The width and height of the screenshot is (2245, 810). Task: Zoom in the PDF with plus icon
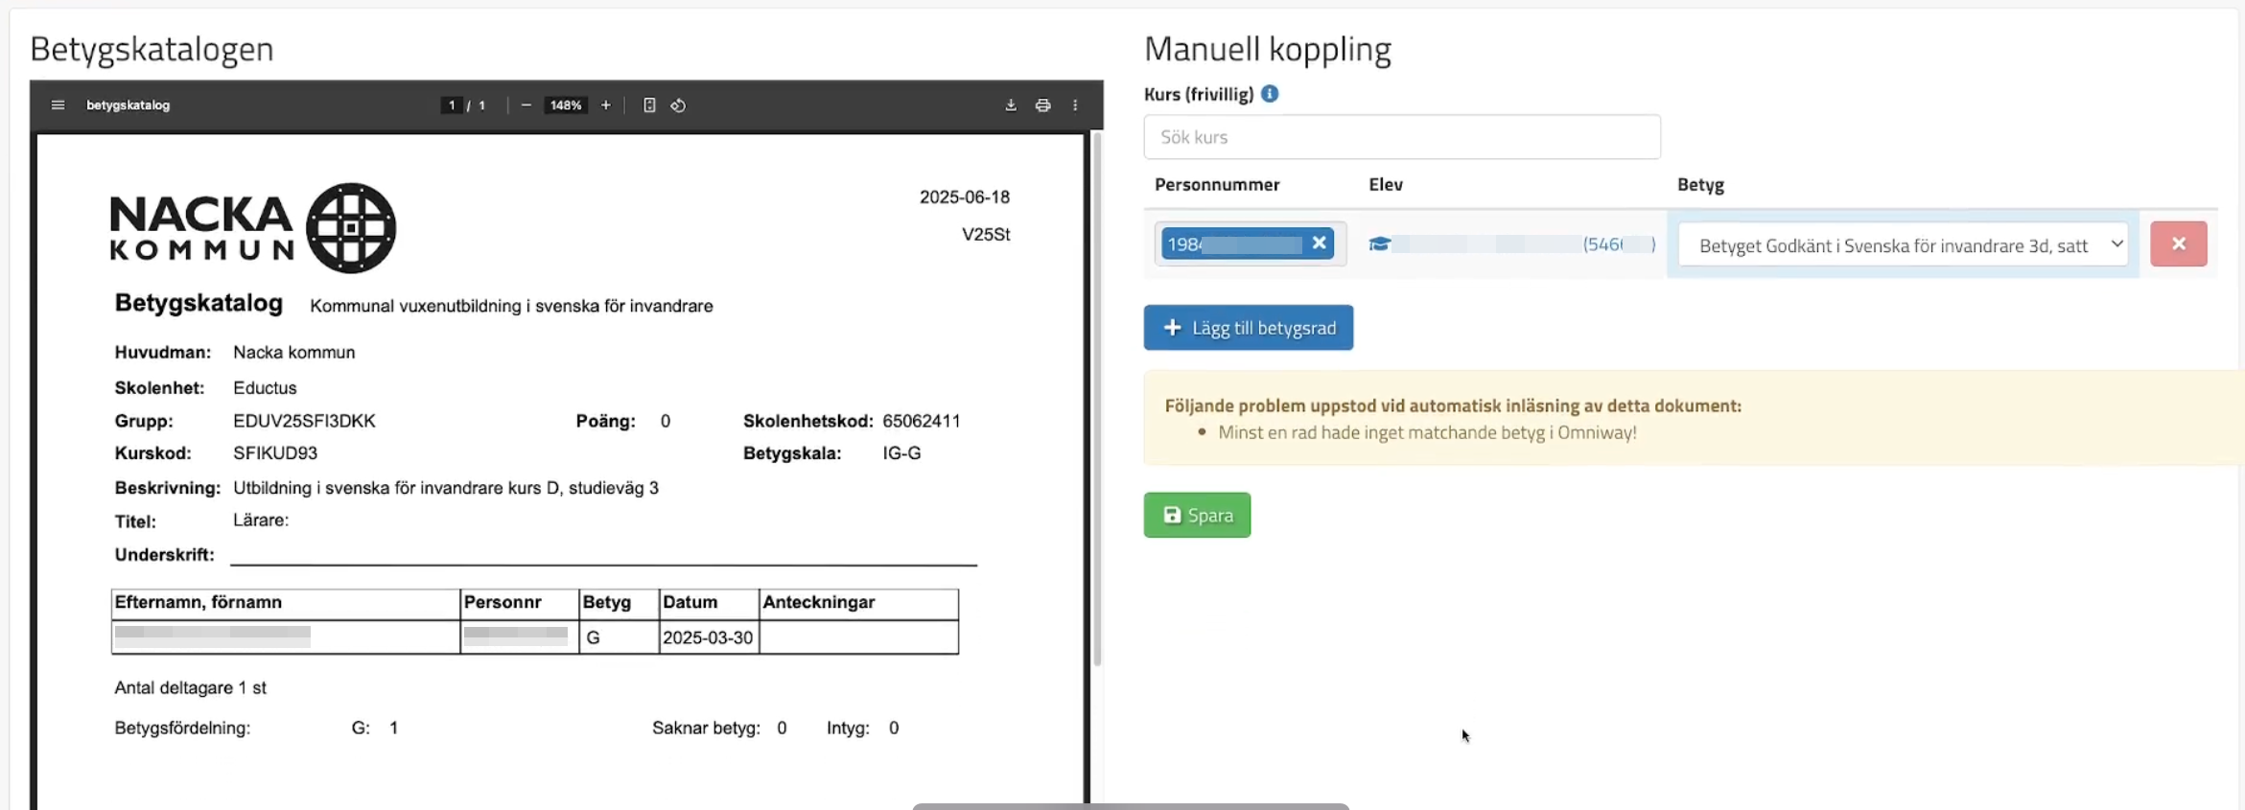605,105
